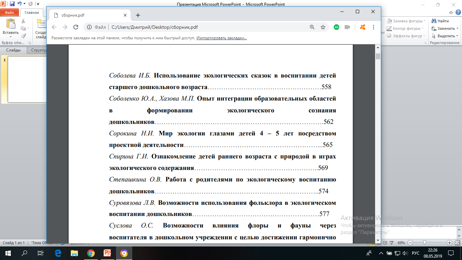Click the address bar with сборник.pdf path
462x260 pixels.
[206, 27]
